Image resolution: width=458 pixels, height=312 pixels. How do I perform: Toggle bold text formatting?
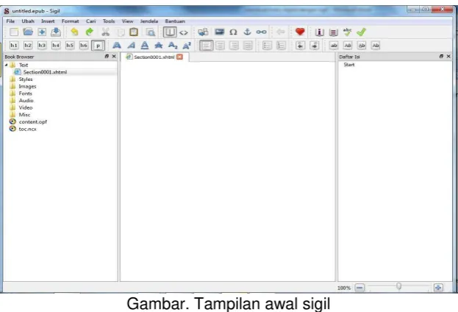click(117, 46)
